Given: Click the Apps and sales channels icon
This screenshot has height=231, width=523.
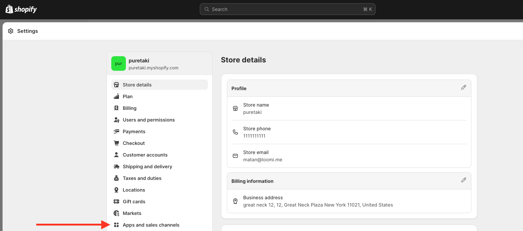Looking at the screenshot, I should pos(116,225).
